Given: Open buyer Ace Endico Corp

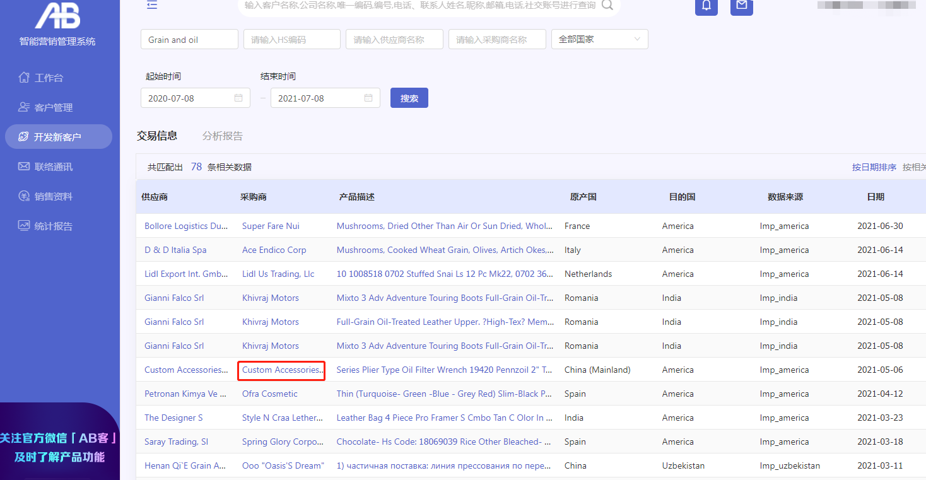Looking at the screenshot, I should [x=274, y=250].
